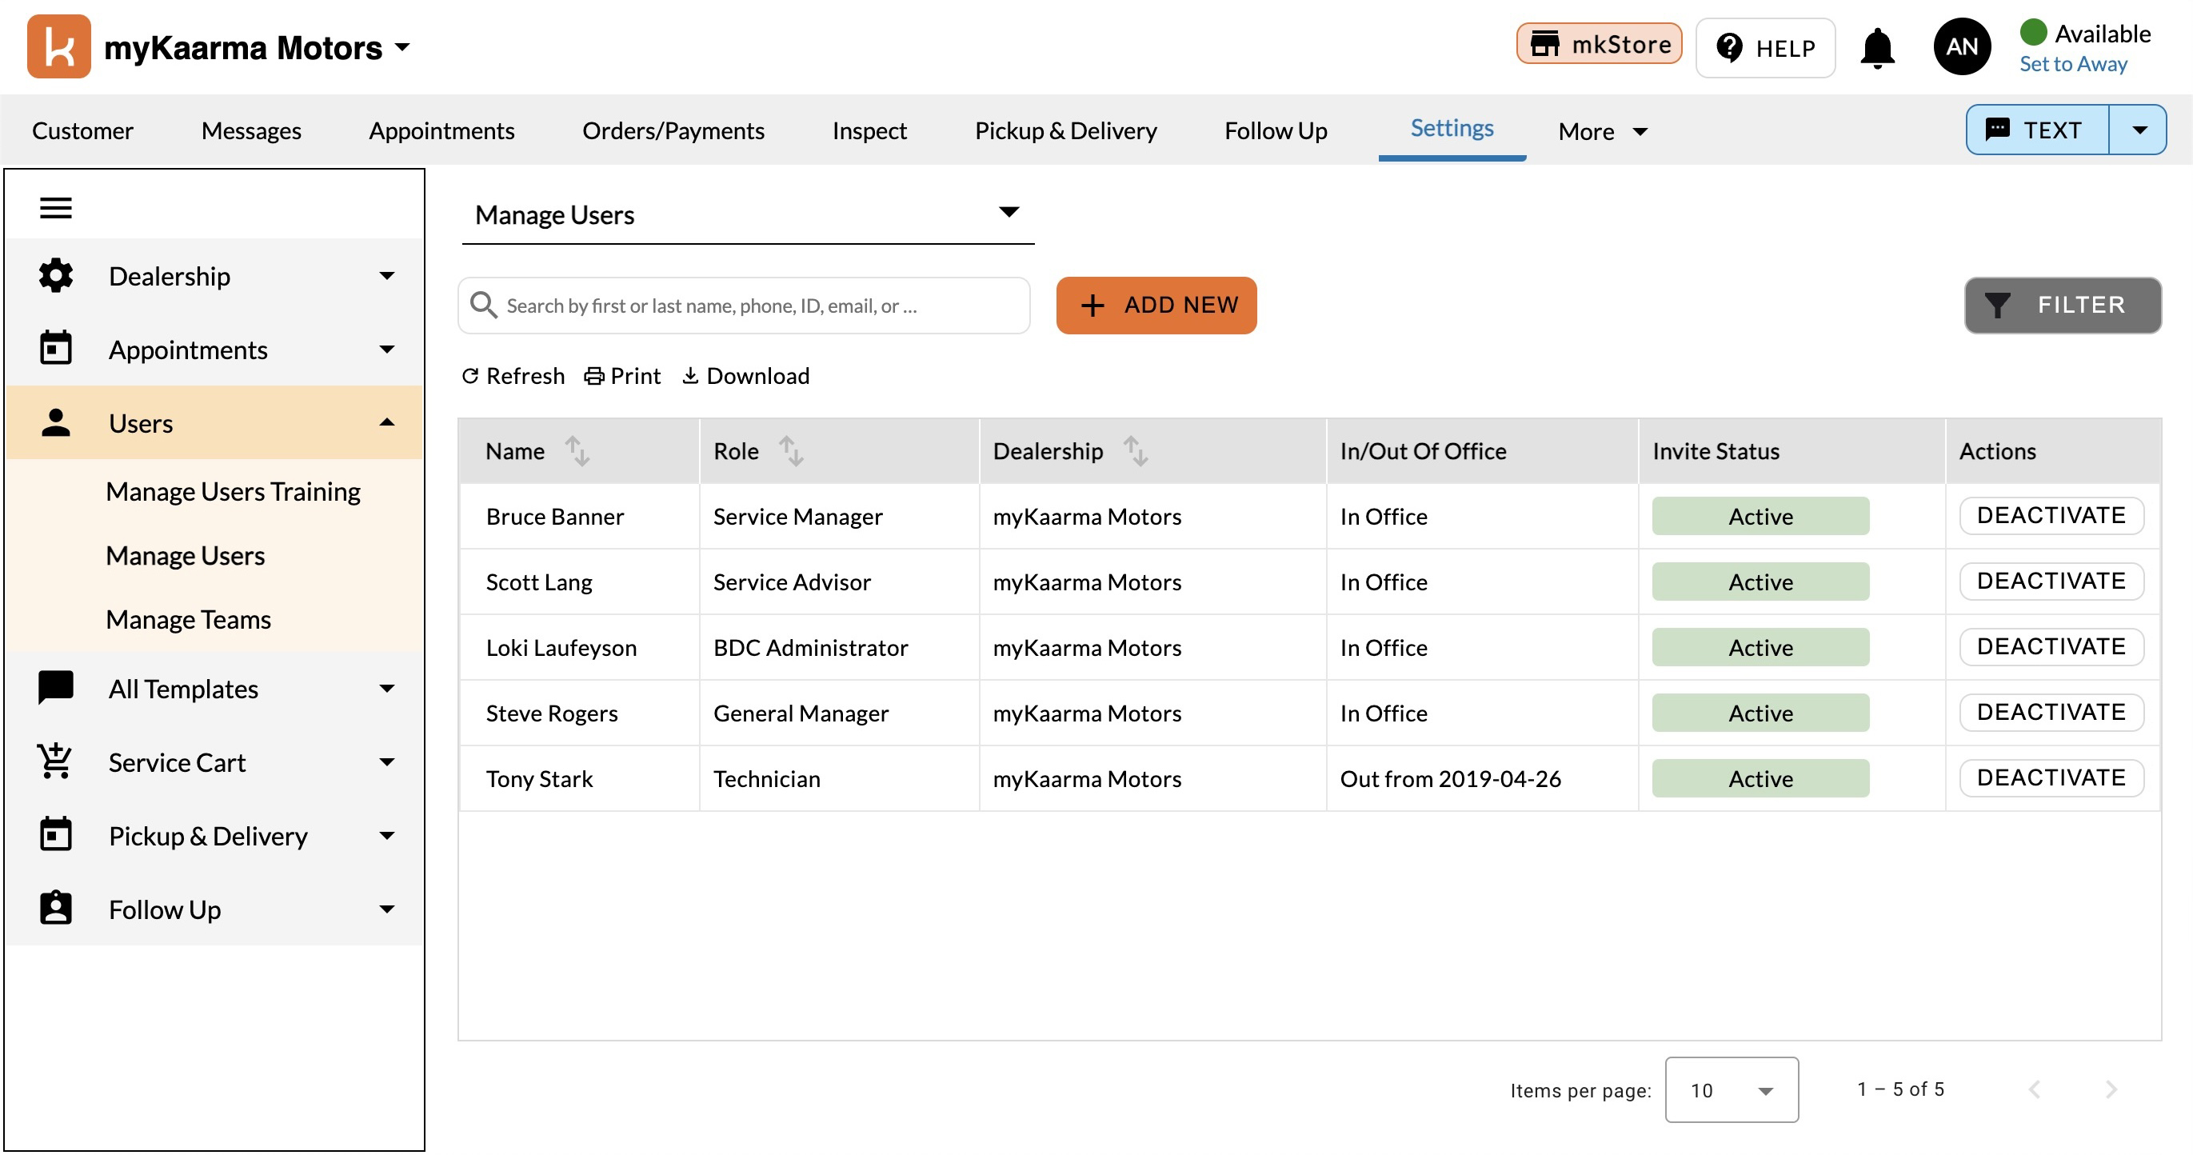This screenshot has height=1155, width=2193.
Task: Click the ADD NEW user button
Action: click(1156, 305)
